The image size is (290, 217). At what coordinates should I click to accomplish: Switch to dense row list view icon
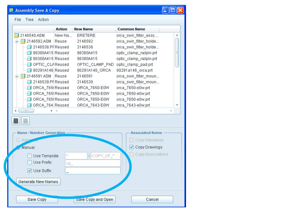pyautogui.click(x=16, y=121)
